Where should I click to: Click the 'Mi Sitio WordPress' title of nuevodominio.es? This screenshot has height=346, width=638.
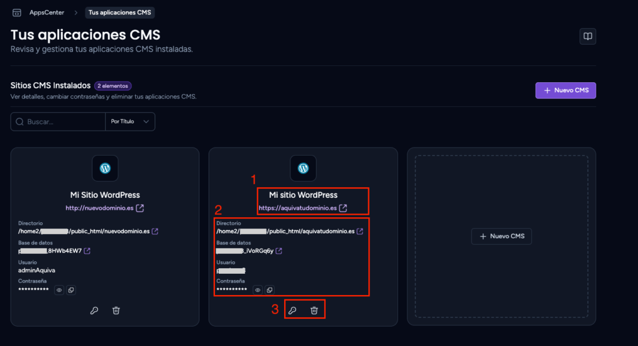pyautogui.click(x=105, y=195)
